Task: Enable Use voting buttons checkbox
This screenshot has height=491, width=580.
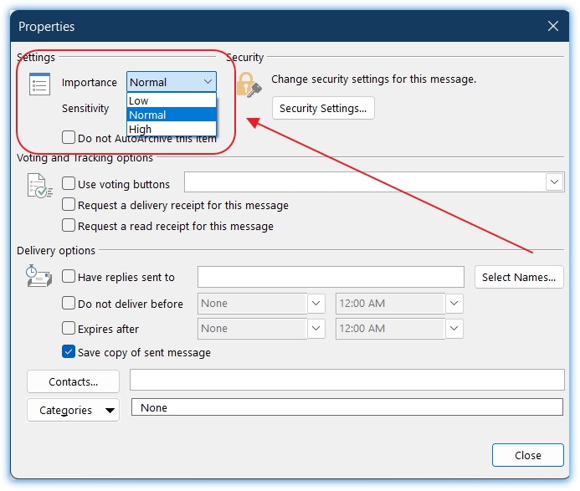Action: coord(69,183)
